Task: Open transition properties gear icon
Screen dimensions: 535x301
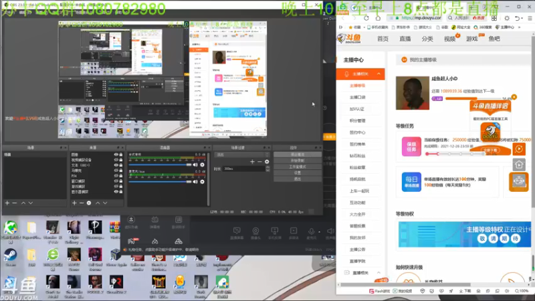Action: point(267,161)
